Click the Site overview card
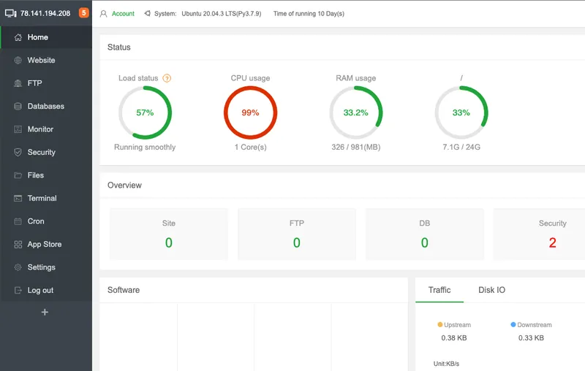This screenshot has width=585, height=371. 169,234
